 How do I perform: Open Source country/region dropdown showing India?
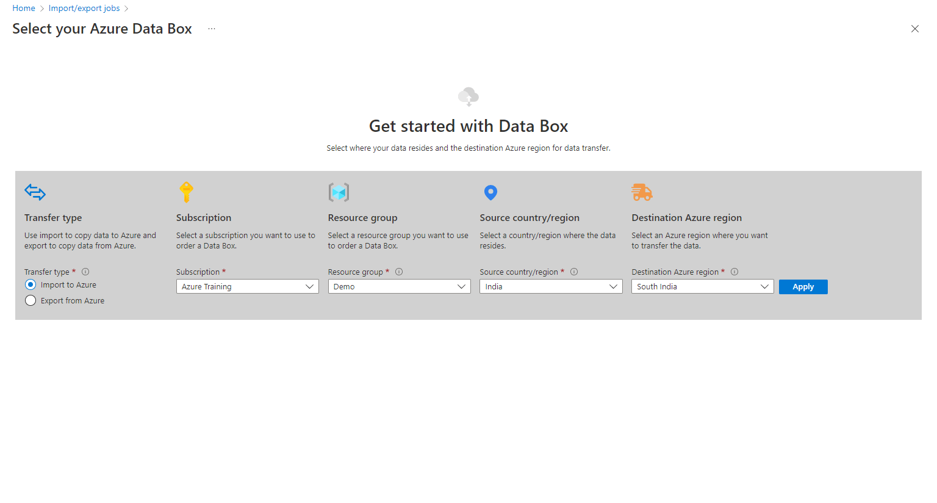tap(551, 286)
